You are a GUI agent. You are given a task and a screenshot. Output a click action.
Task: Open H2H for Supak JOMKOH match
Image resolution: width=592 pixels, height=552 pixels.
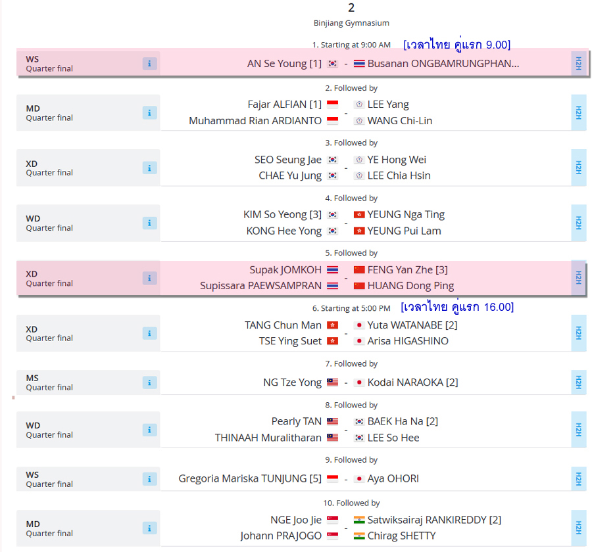(578, 278)
